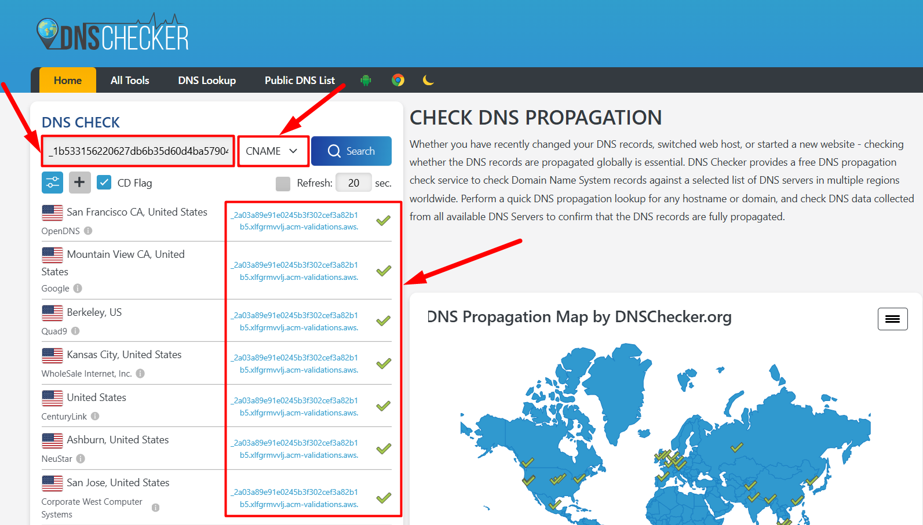Open the CNAME record type dropdown
This screenshot has height=525, width=923.
coord(272,151)
